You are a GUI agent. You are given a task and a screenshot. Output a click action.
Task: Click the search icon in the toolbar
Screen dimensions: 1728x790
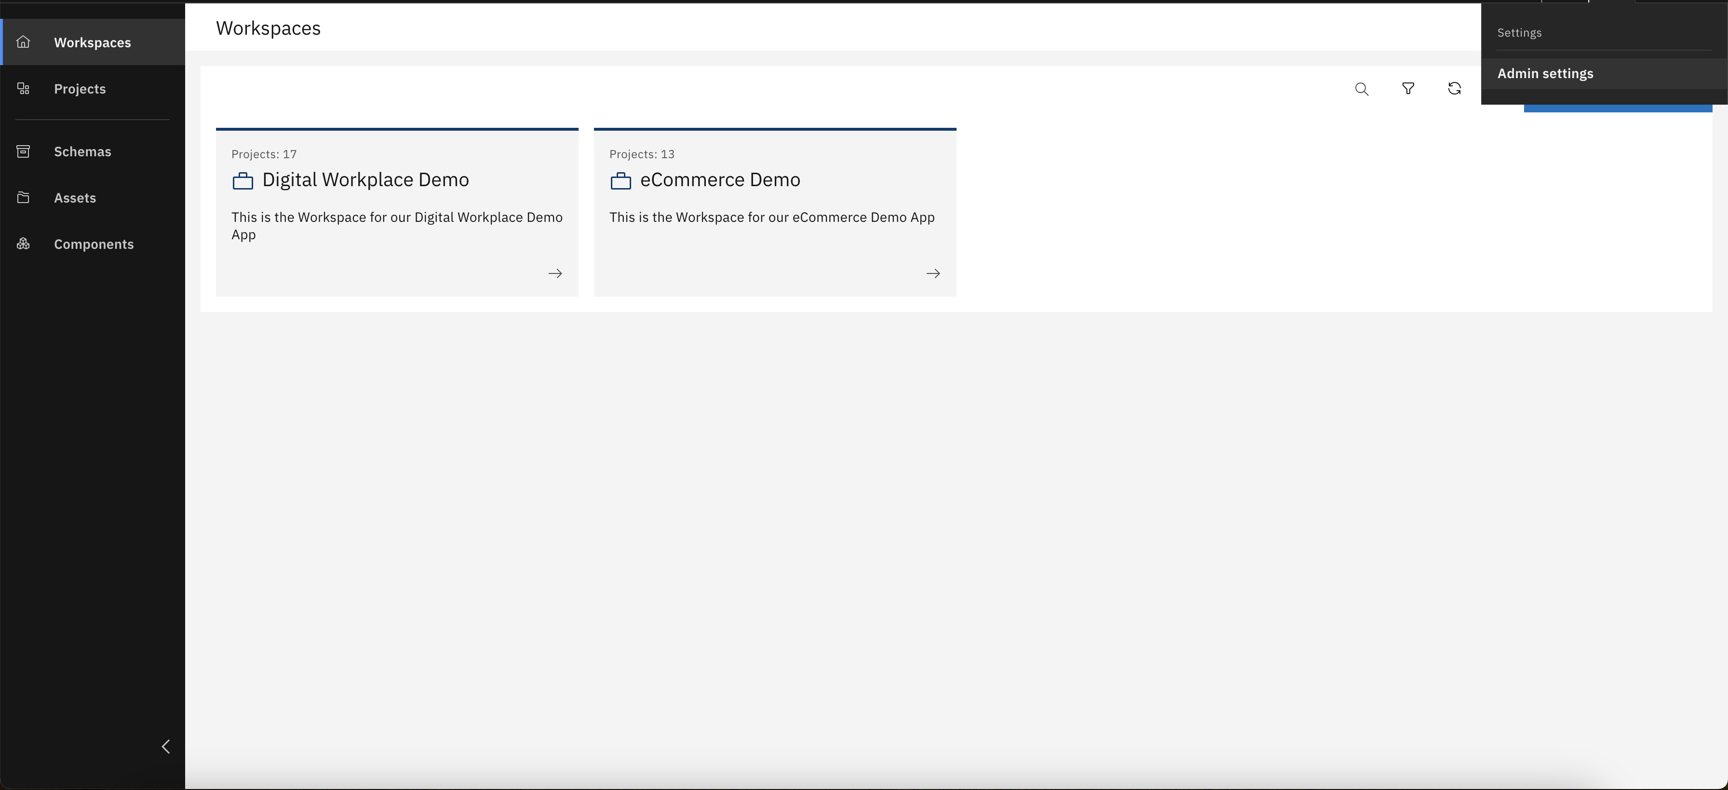1362,89
